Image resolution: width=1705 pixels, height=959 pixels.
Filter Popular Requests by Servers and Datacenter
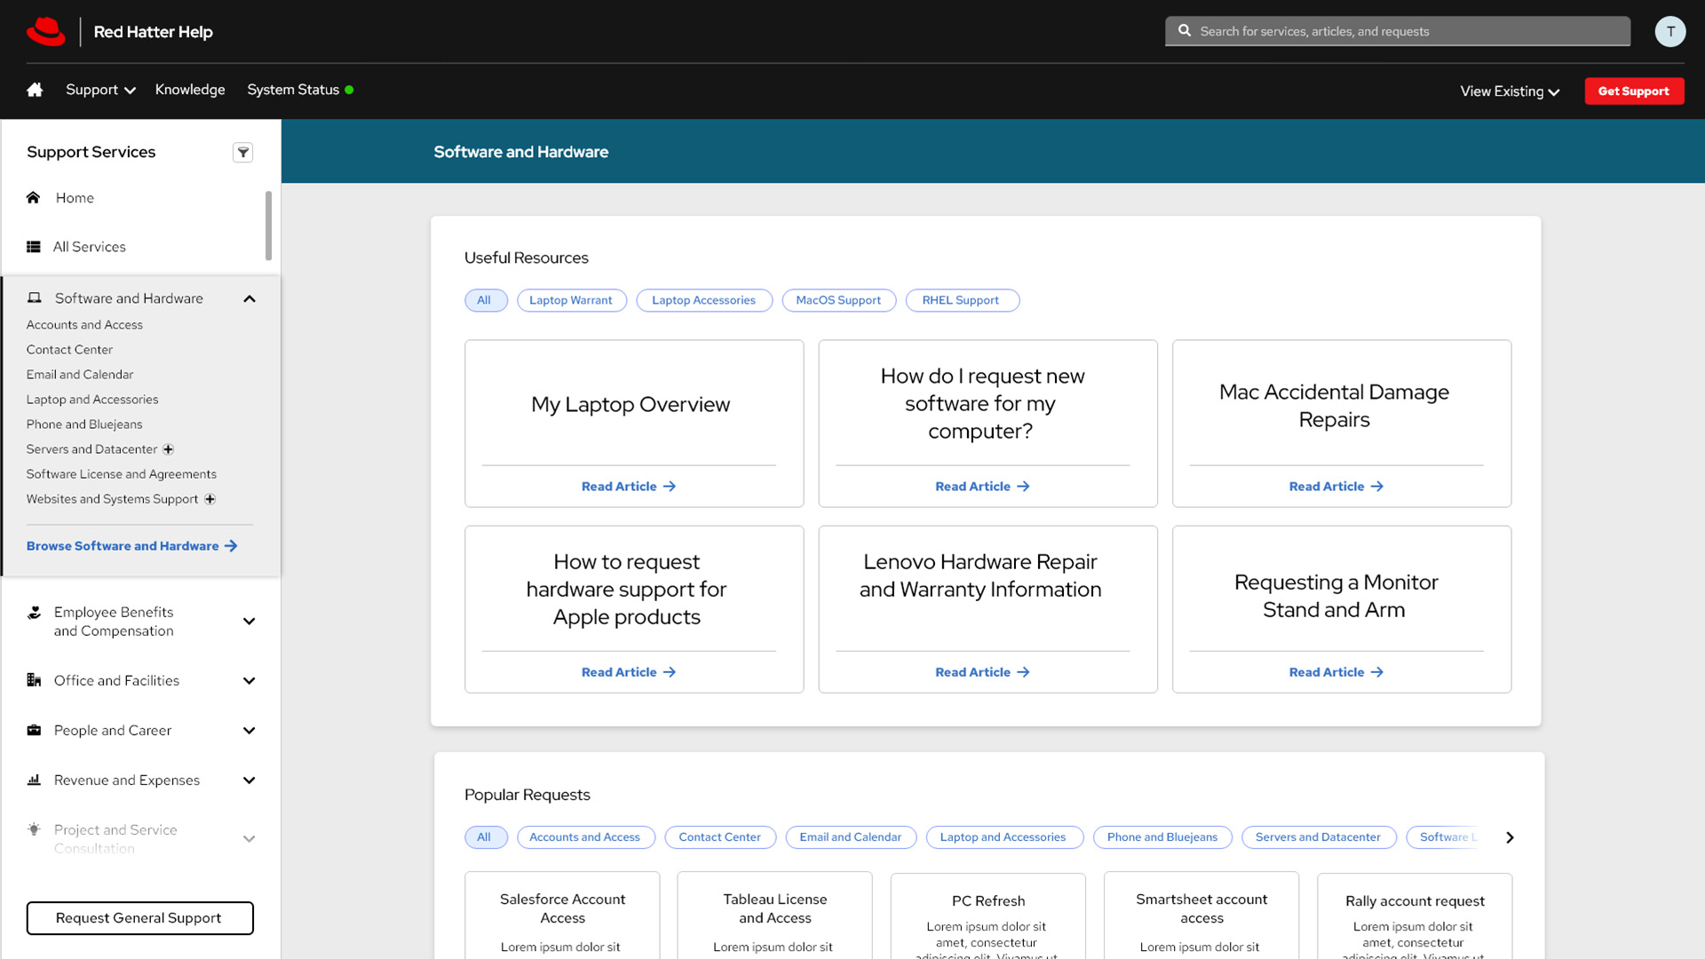click(1319, 837)
